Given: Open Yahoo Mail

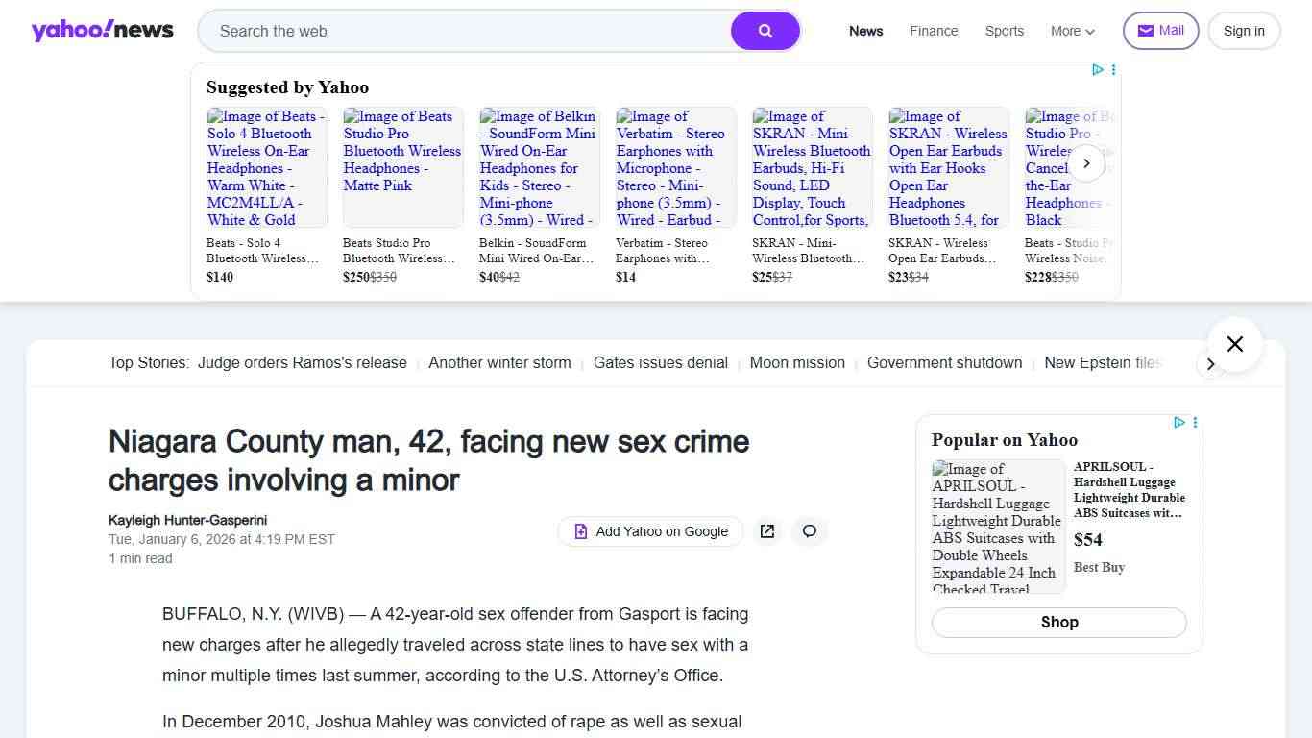Looking at the screenshot, I should click(x=1160, y=31).
